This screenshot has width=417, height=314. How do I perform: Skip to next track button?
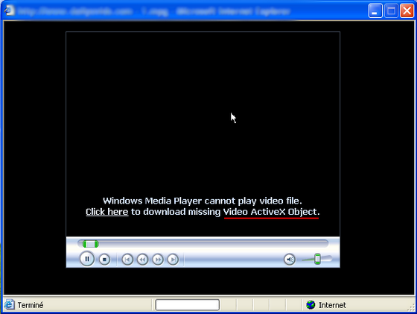173,260
